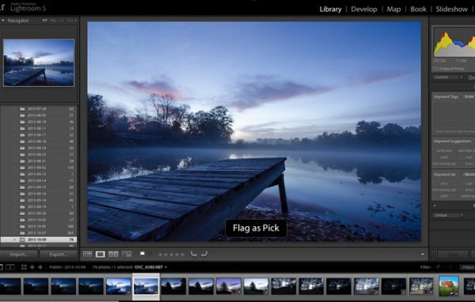The height and width of the screenshot is (302, 475).
Task: Toggle filter by flag status icon
Action: 438,267
